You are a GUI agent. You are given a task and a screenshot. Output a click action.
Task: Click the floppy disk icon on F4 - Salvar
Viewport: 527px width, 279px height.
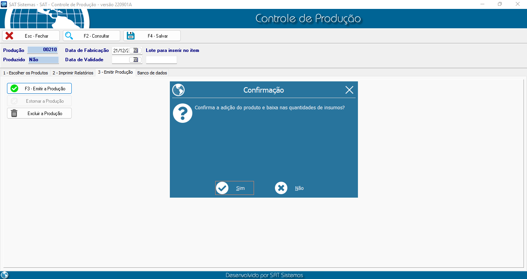[131, 36]
